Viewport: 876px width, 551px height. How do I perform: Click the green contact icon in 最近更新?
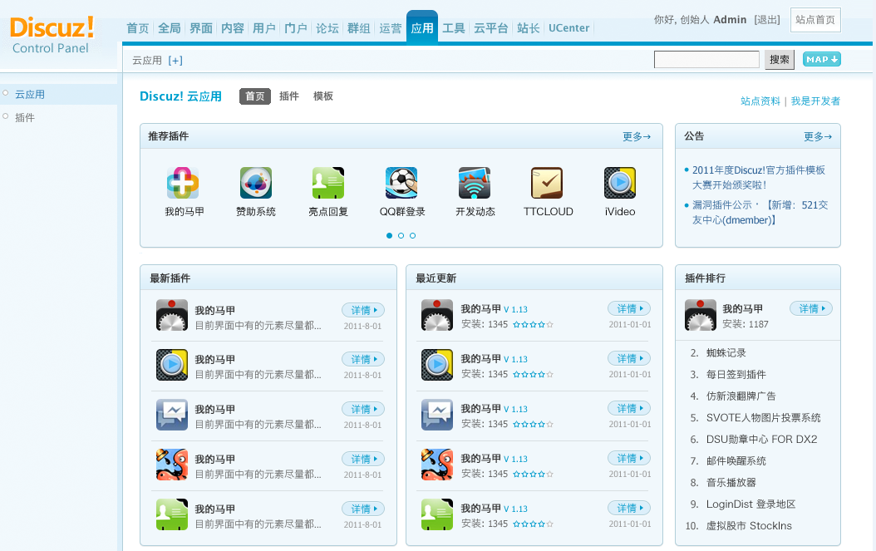click(437, 514)
